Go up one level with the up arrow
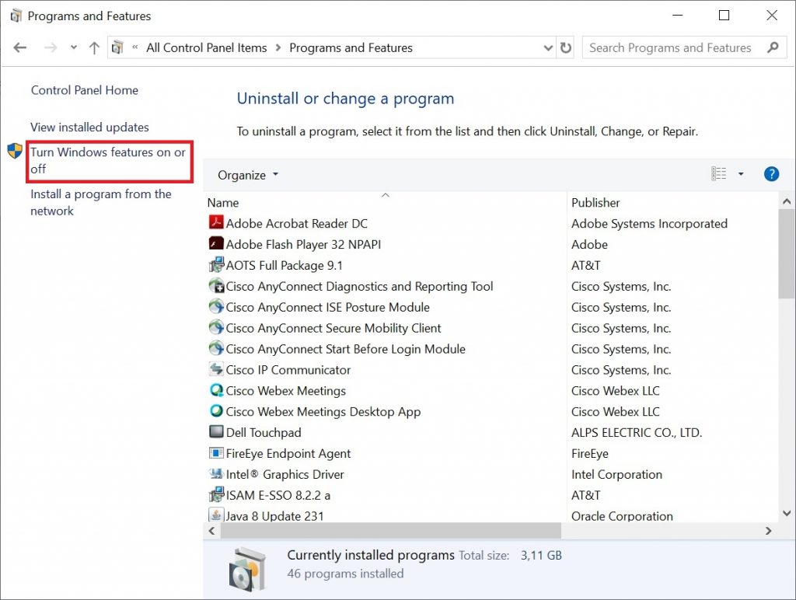The height and width of the screenshot is (600, 796). [94, 48]
